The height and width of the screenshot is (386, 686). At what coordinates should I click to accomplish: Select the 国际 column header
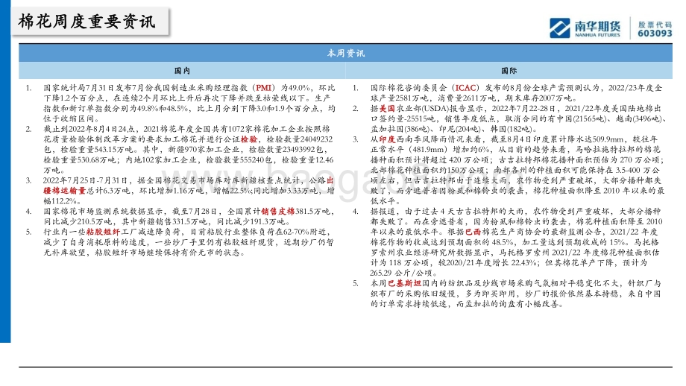509,70
